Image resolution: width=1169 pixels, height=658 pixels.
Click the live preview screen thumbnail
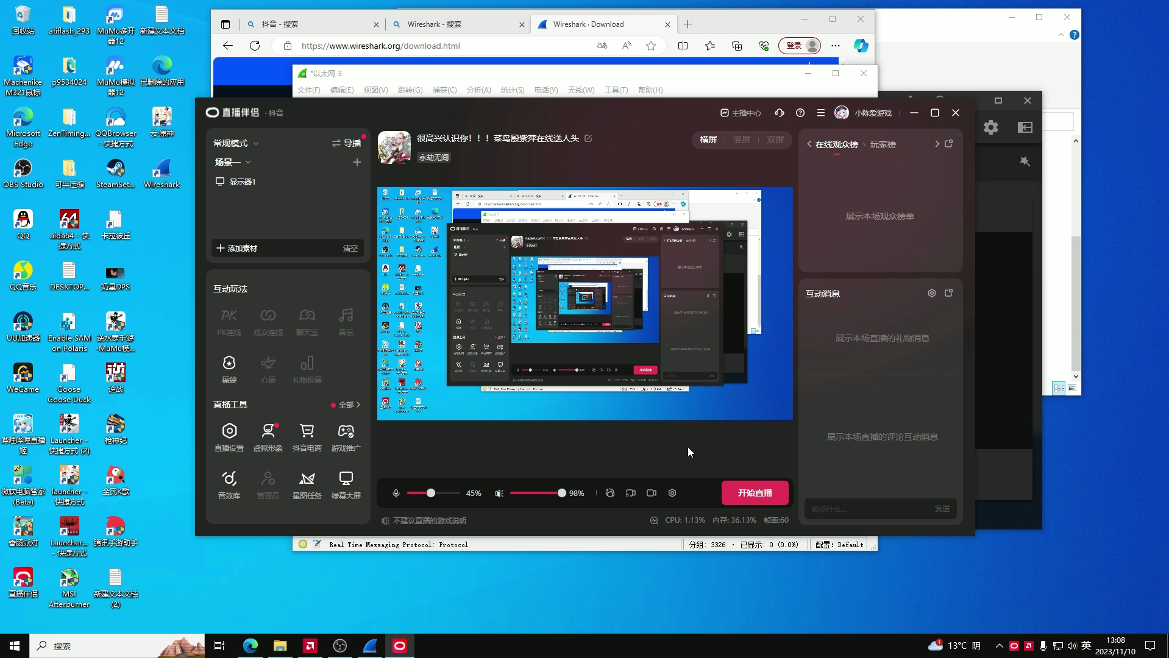(585, 303)
